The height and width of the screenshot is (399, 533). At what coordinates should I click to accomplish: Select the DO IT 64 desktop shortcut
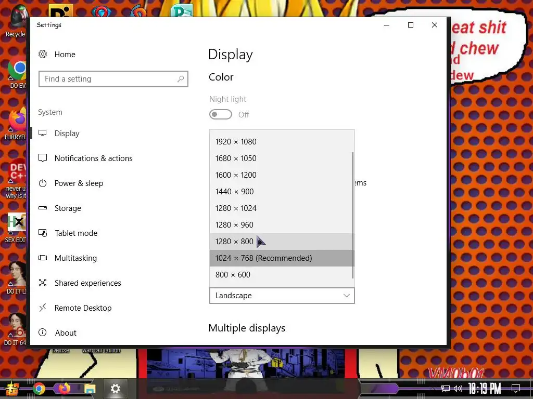(16, 329)
